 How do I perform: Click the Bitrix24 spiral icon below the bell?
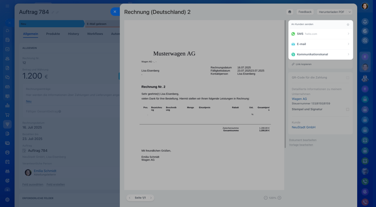(x=365, y=31)
